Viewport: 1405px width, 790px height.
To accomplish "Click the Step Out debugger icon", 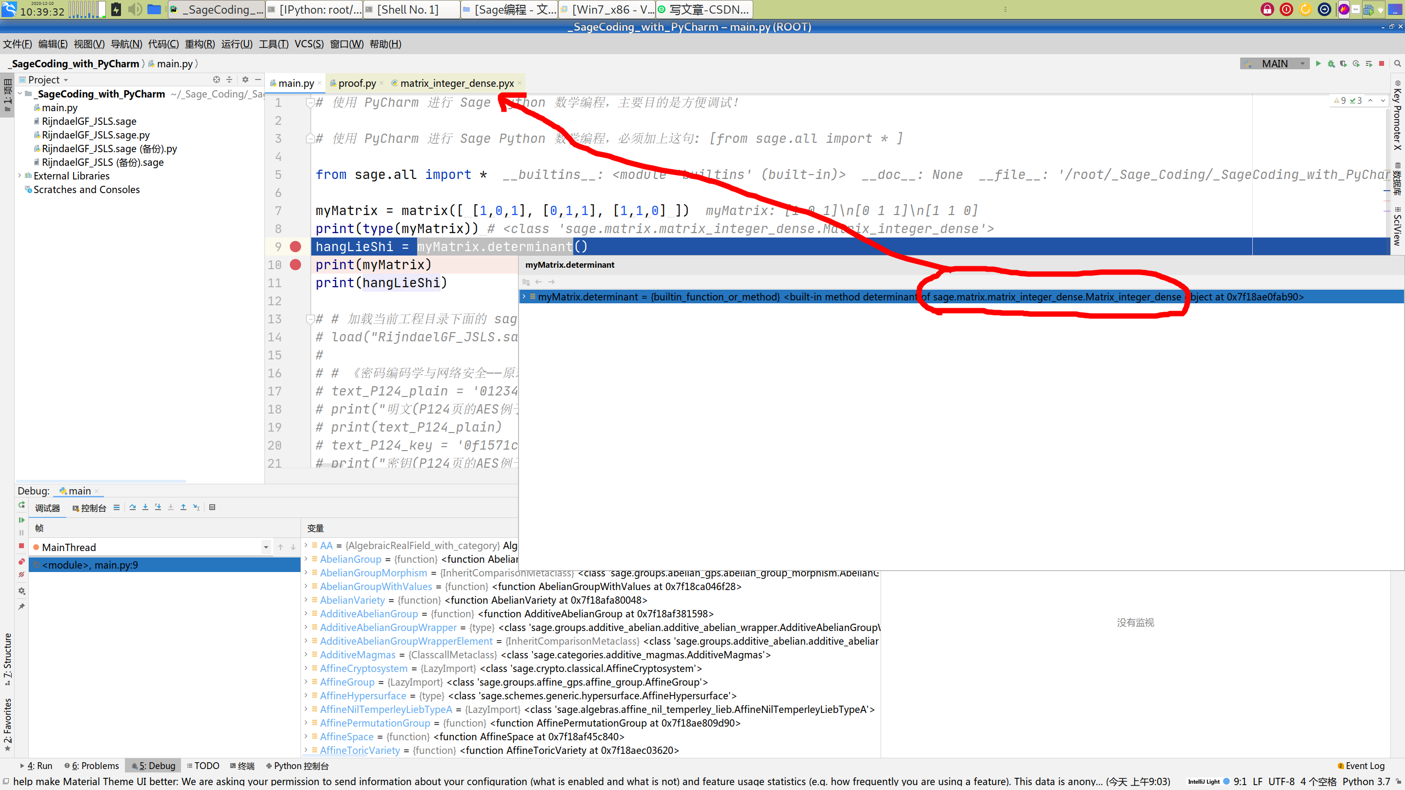I will point(183,508).
